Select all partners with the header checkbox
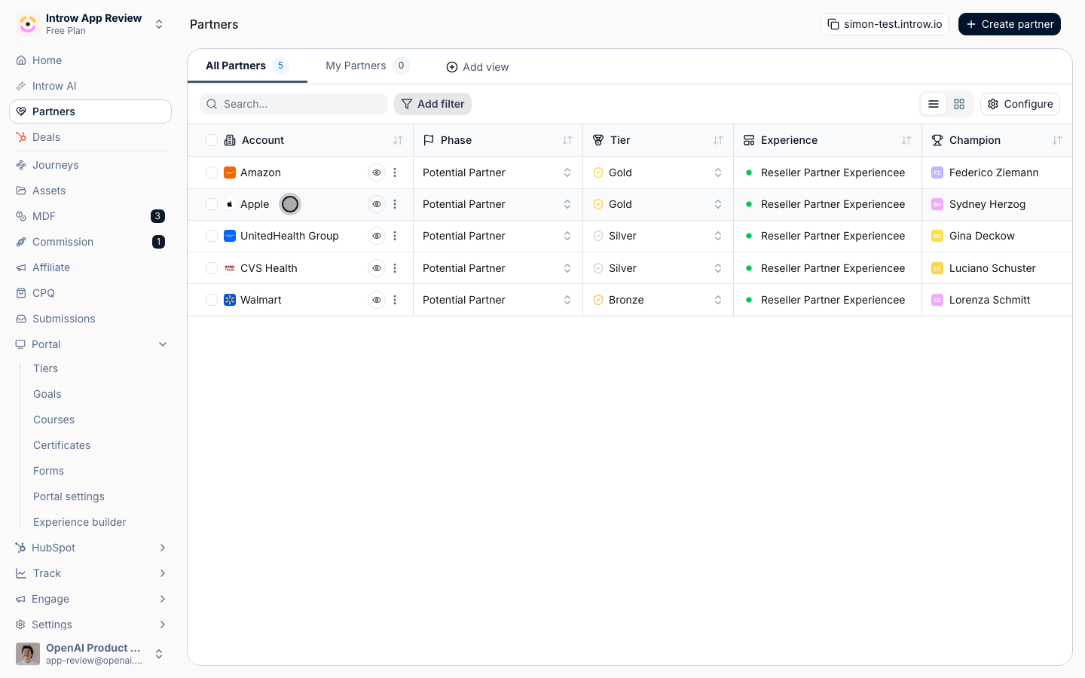Viewport: 1085px width, 678px height. point(212,140)
